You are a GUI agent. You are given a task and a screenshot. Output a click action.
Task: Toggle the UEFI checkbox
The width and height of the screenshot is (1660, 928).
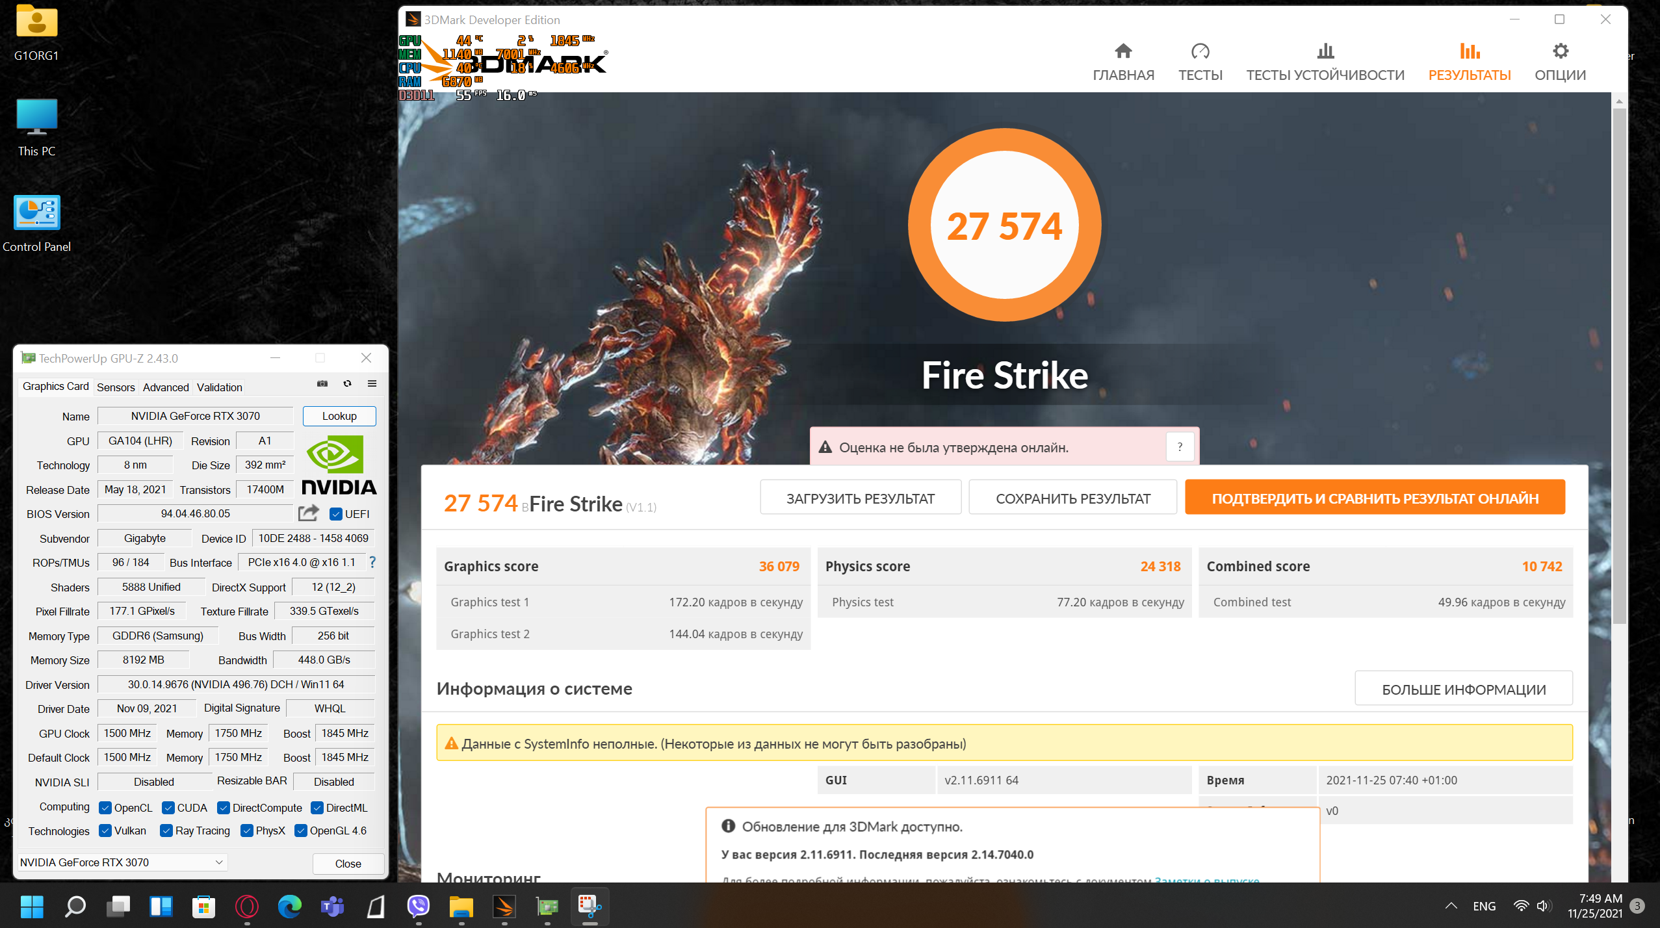(336, 514)
